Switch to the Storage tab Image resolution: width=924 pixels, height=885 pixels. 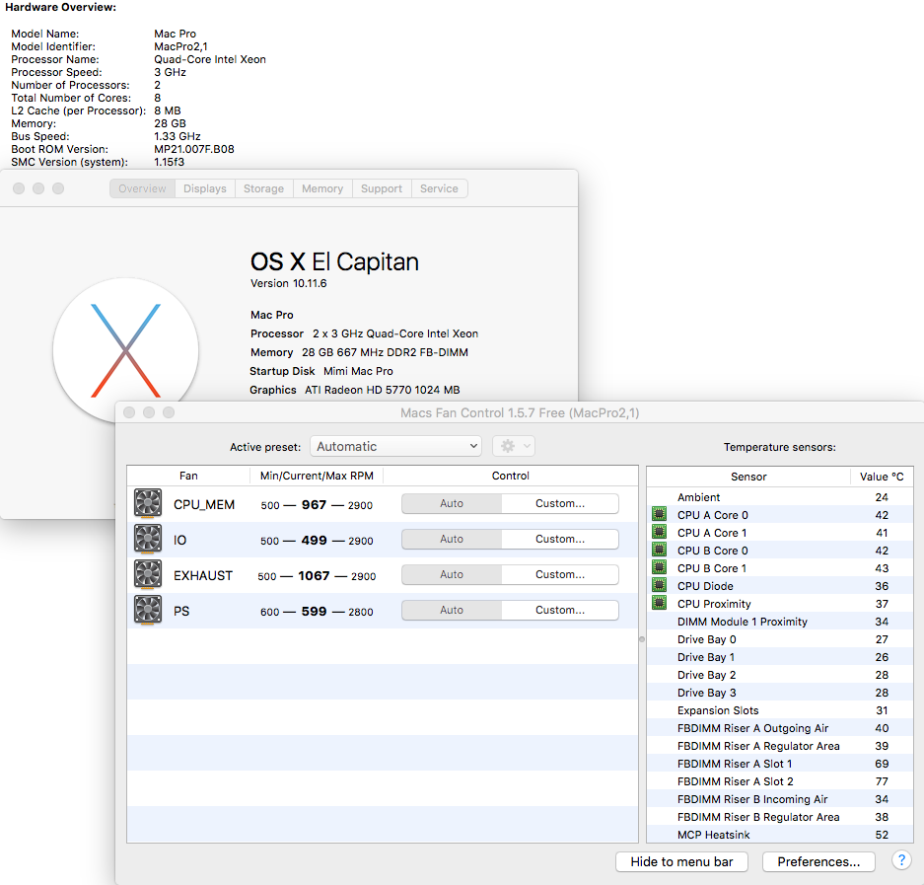[x=264, y=188]
